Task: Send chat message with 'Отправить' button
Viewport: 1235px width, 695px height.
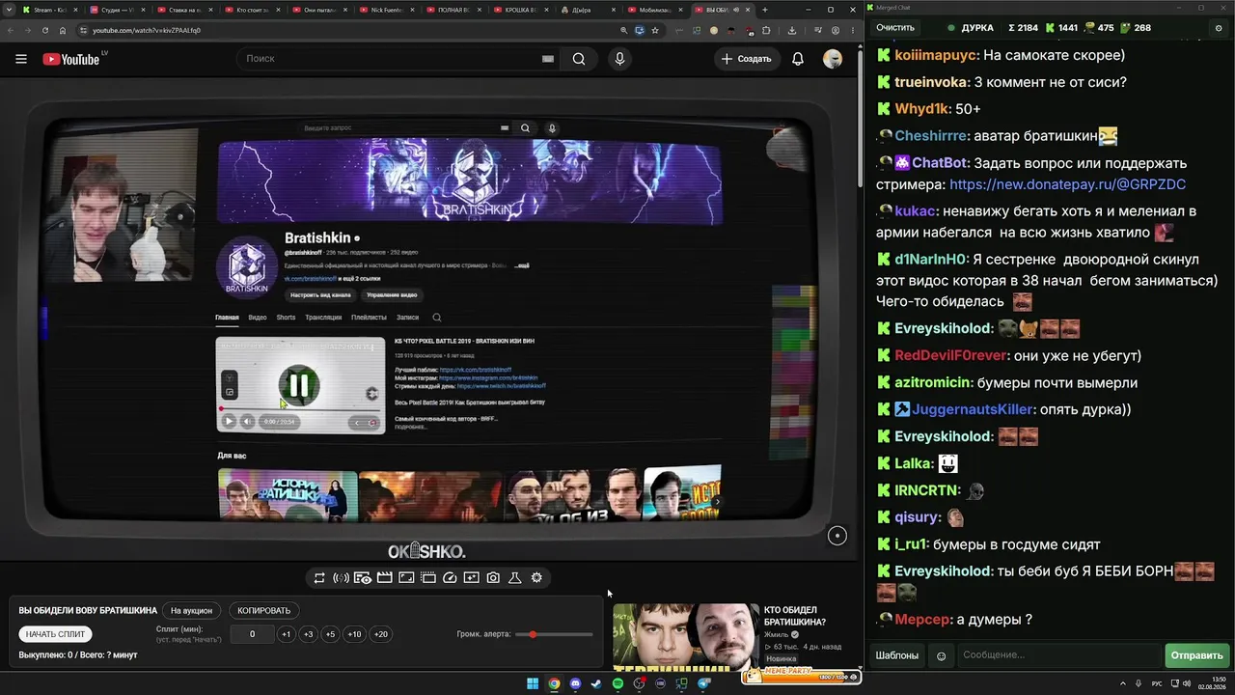Action: pos(1196,655)
